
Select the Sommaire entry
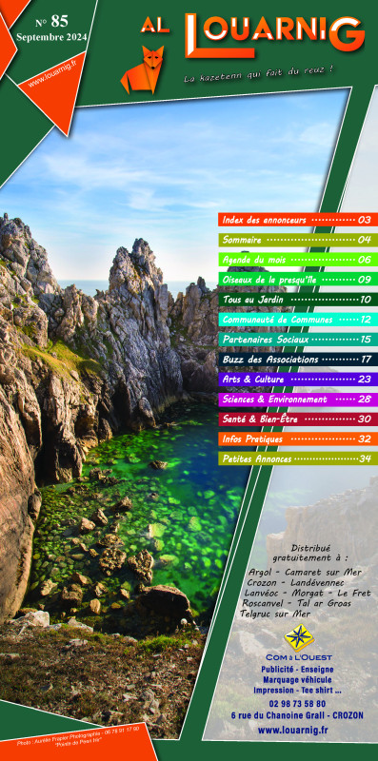(x=298, y=240)
